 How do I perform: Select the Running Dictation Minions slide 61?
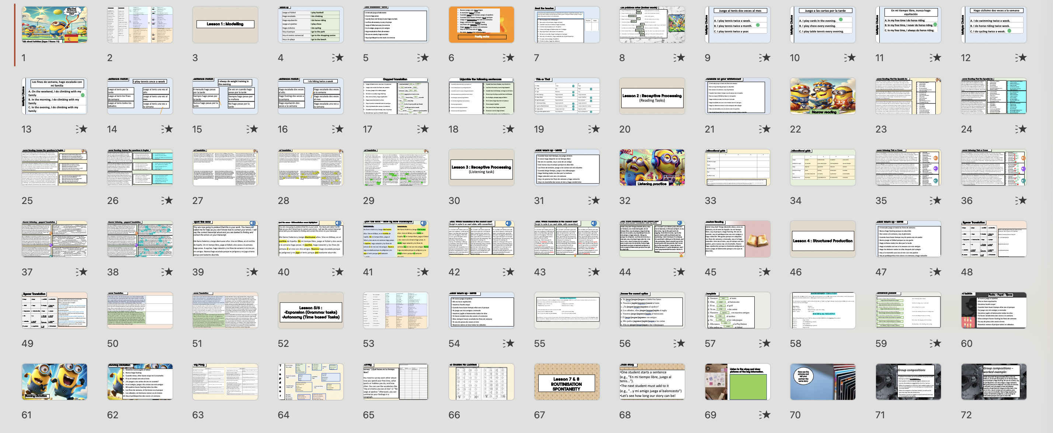point(54,381)
